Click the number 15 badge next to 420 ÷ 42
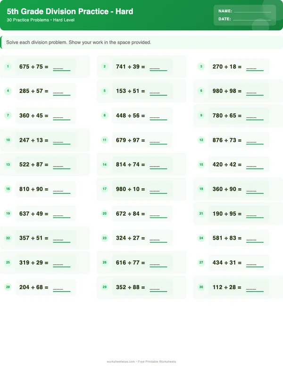This screenshot has width=283, height=366. coord(201,165)
